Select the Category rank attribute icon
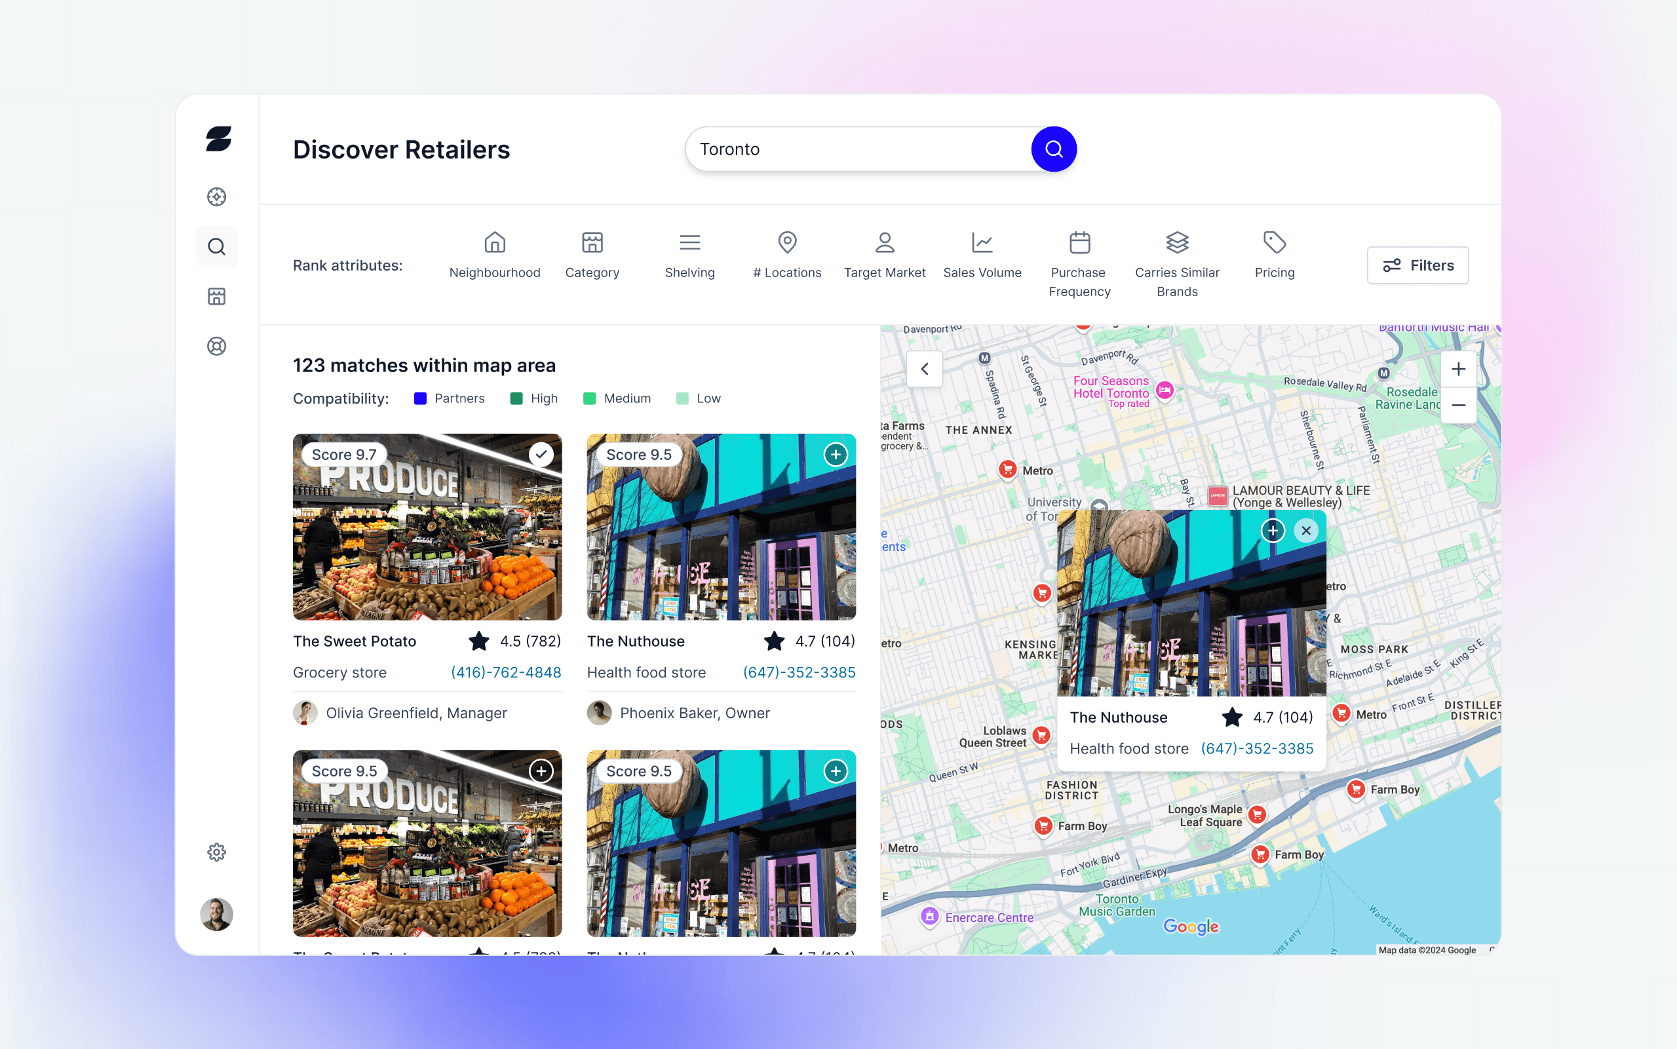This screenshot has height=1049, width=1677. pyautogui.click(x=592, y=242)
